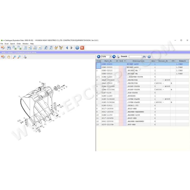Screen dimensions: 190x190
Task: Click the printer icon above the diagram
Action: [x=25, y=57]
